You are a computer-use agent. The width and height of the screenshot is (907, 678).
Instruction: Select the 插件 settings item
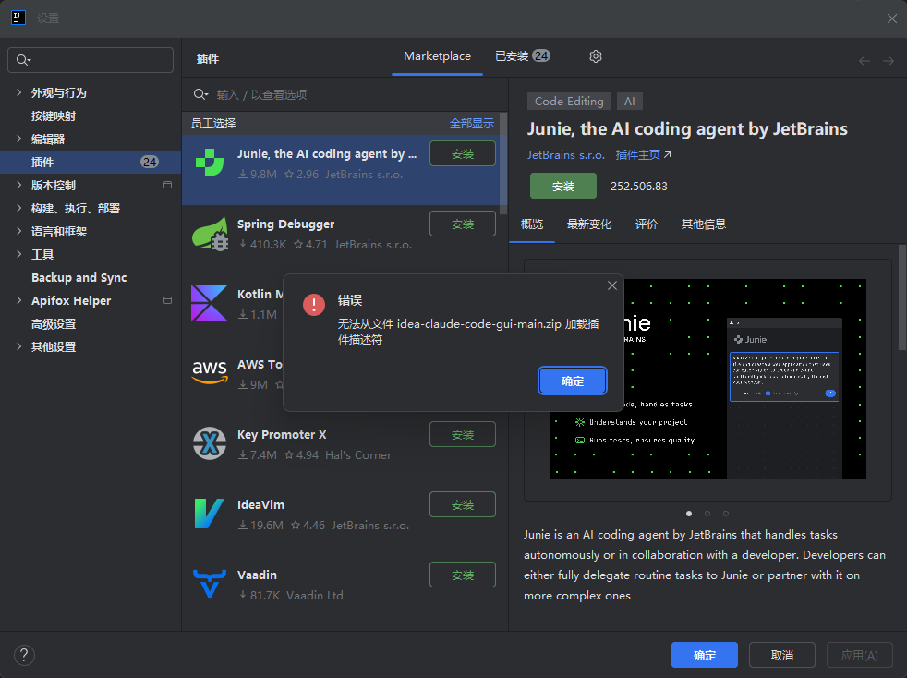(x=91, y=162)
